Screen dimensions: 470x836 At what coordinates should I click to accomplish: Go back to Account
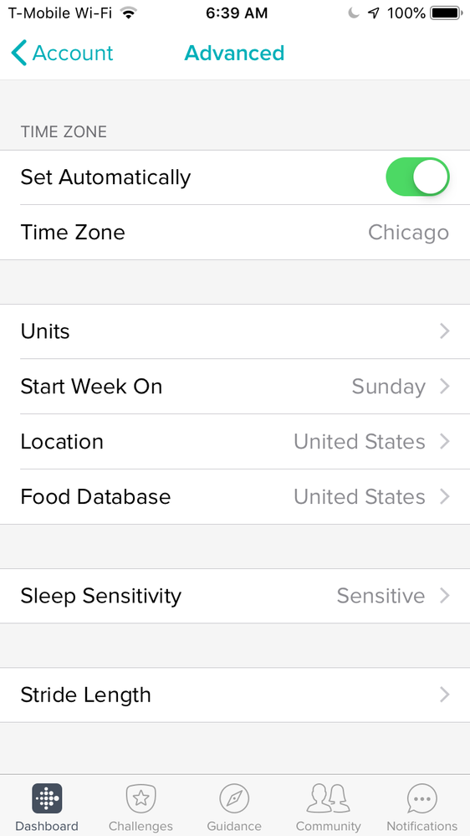click(x=62, y=53)
